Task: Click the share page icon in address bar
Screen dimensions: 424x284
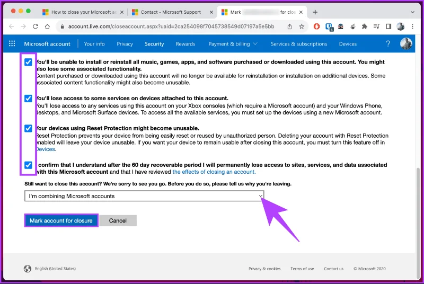Action: [289, 26]
